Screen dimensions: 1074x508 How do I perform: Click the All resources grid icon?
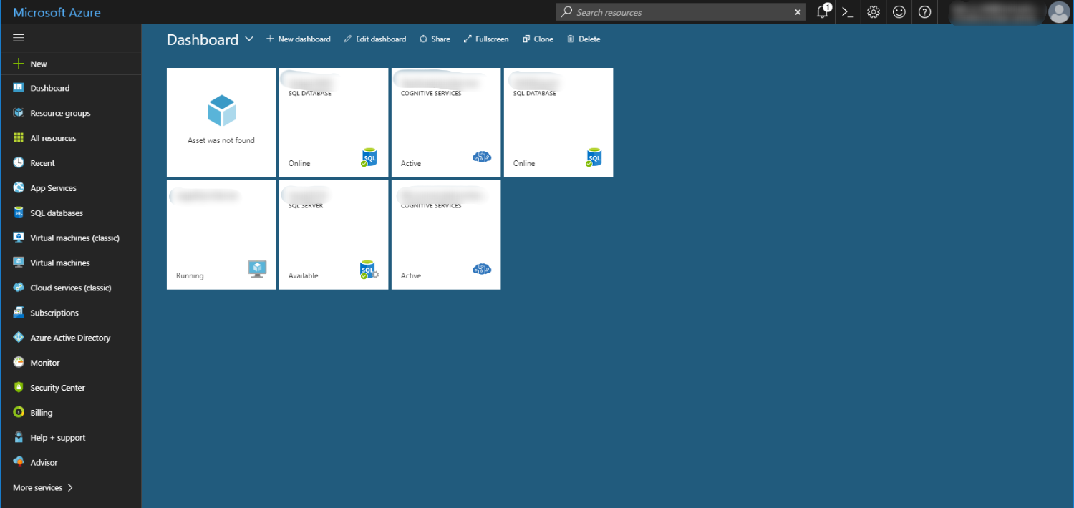(19, 138)
